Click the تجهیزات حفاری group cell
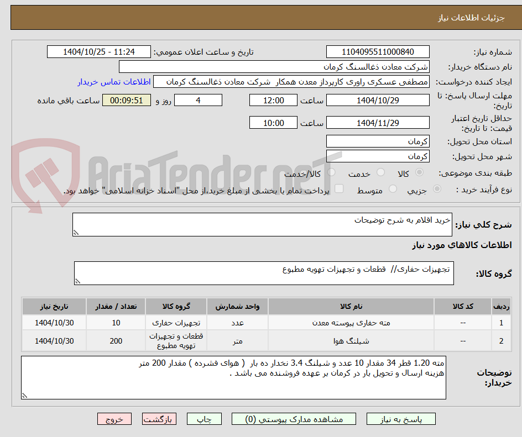The width and height of the screenshot is (522, 437). point(176,323)
